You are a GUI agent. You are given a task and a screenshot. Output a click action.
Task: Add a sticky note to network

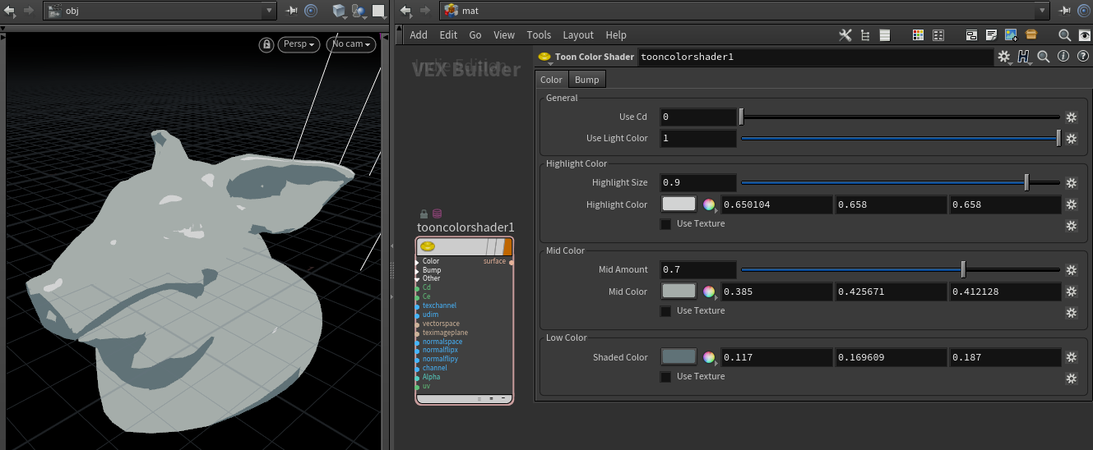pyautogui.click(x=991, y=35)
